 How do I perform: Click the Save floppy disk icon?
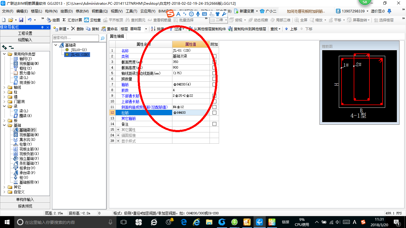(x=21, y=20)
